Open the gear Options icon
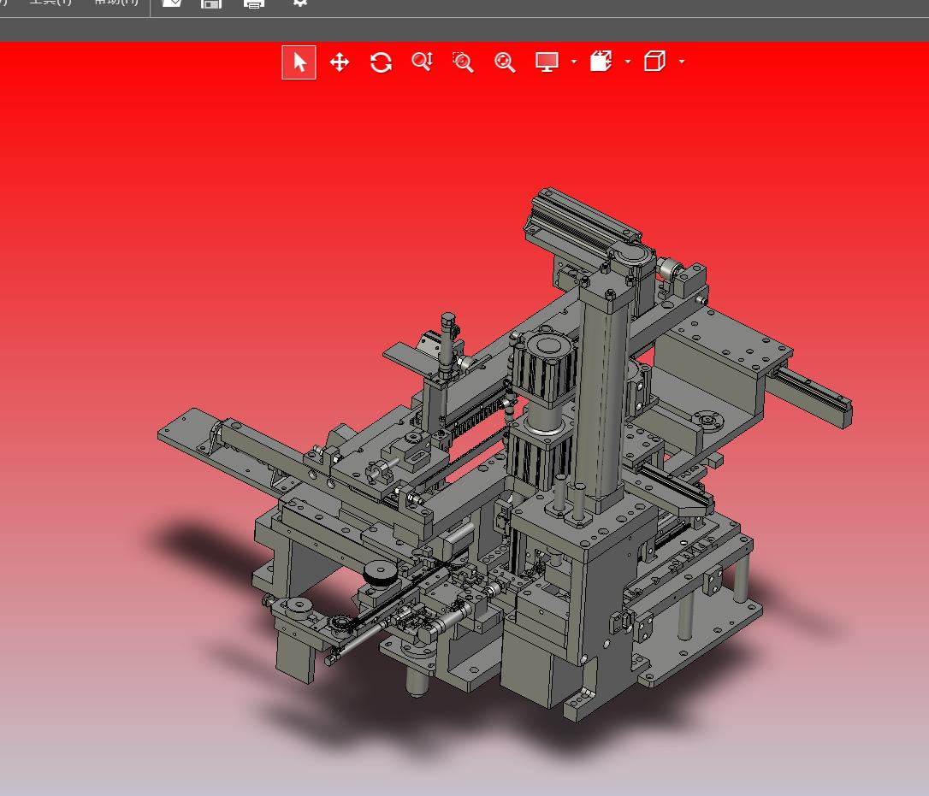929x796 pixels. (299, 3)
